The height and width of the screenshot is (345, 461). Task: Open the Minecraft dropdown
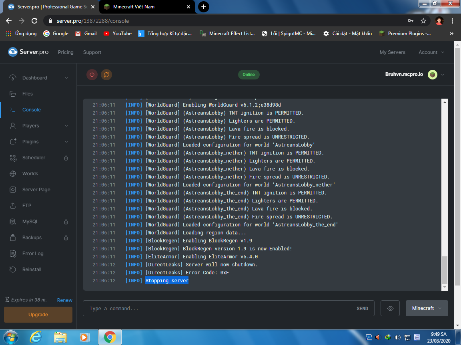(427, 308)
